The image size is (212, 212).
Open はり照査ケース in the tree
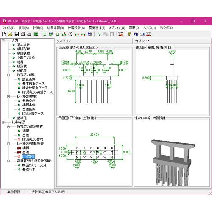pyautogui.click(x=33, y=114)
